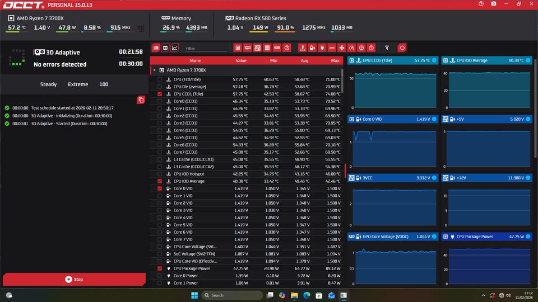Screen dimensions: 538x302
Task: Reset min/max values with circular arrow icon
Action: tap(402, 48)
